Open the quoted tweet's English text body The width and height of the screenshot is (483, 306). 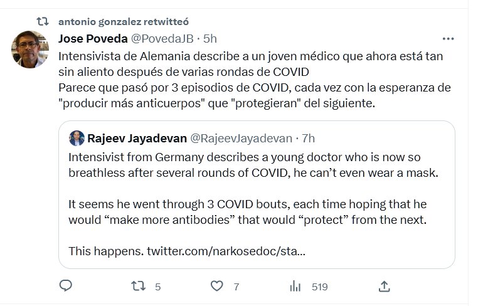(251, 188)
